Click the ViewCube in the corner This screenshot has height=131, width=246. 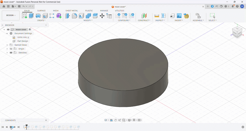point(237,32)
